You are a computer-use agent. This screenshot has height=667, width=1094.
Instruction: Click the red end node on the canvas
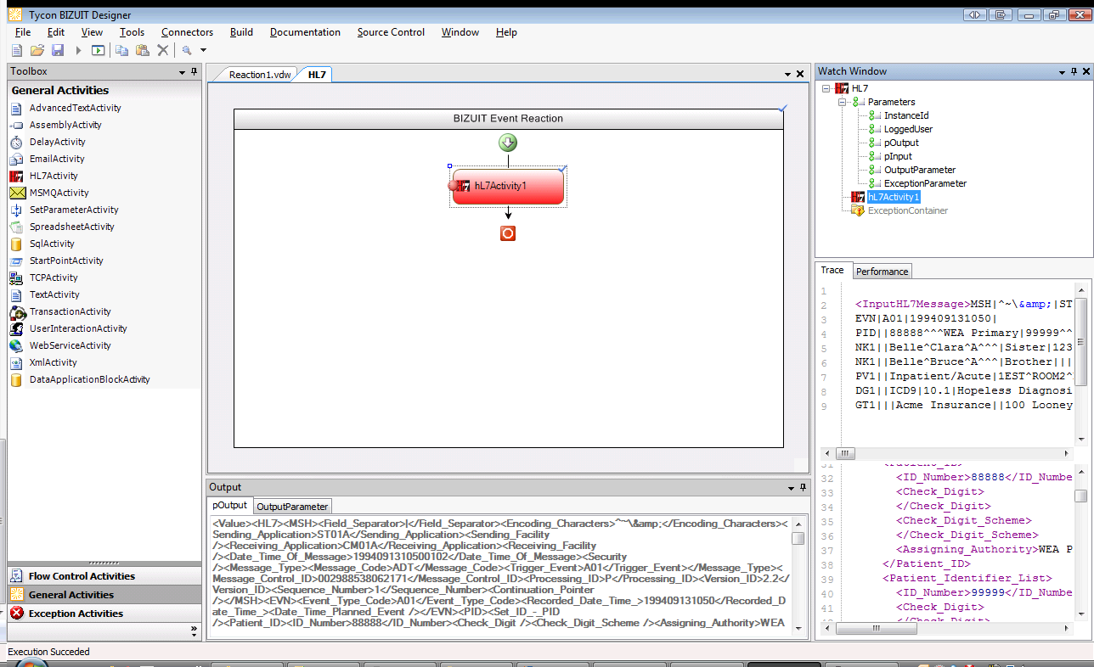[x=508, y=233]
